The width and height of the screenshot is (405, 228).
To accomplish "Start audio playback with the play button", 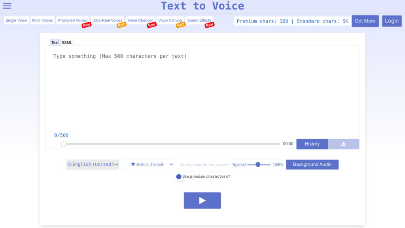I will [x=202, y=200].
